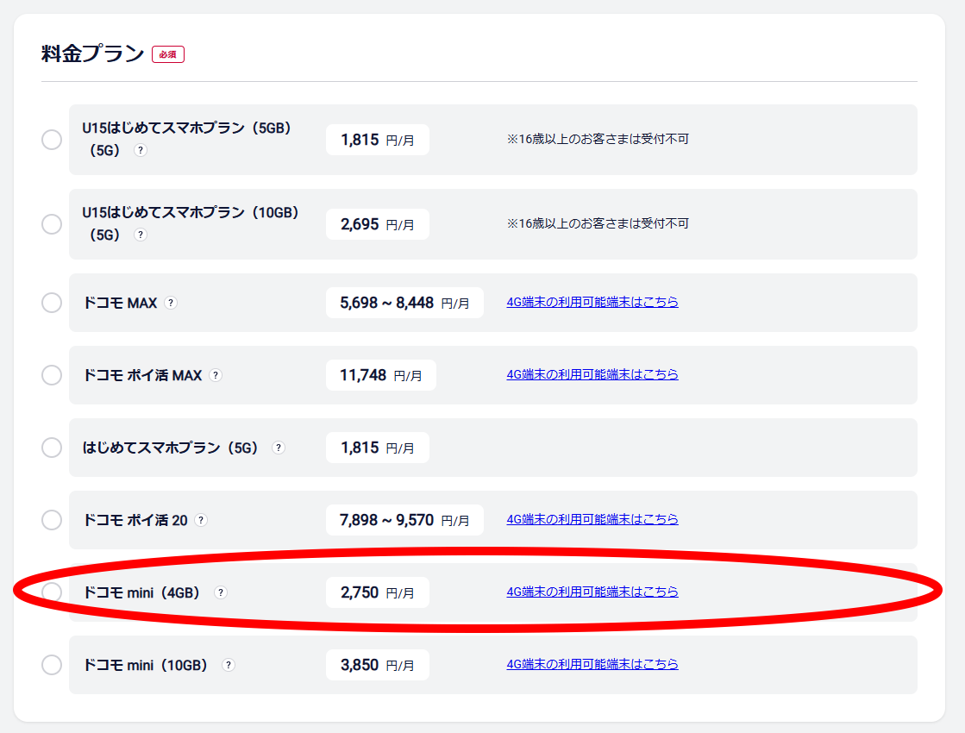Screen dimensions: 965x733
Task: Pick the ドコモ ポイ活 20 radio button
Action: 52,520
